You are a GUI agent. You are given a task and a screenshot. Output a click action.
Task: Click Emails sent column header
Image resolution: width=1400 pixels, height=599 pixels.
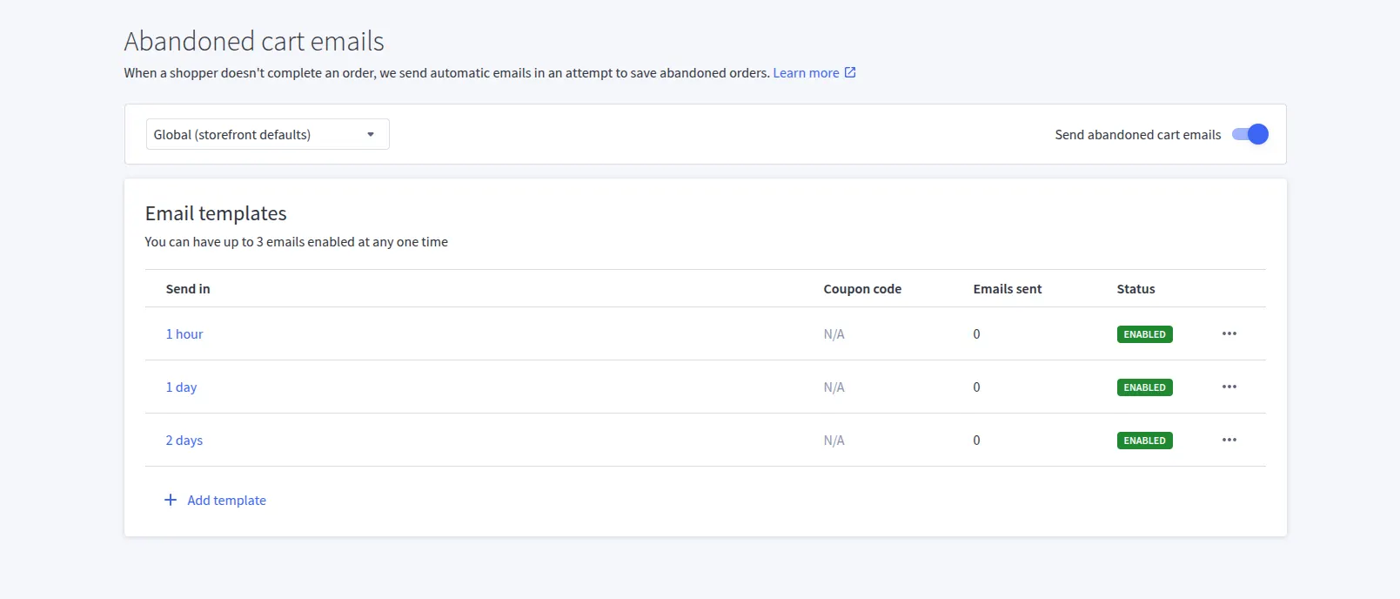pyautogui.click(x=1007, y=289)
